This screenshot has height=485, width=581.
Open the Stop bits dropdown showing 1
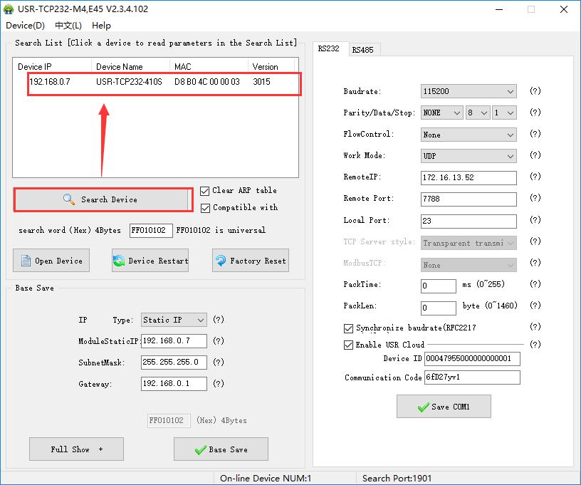point(504,113)
